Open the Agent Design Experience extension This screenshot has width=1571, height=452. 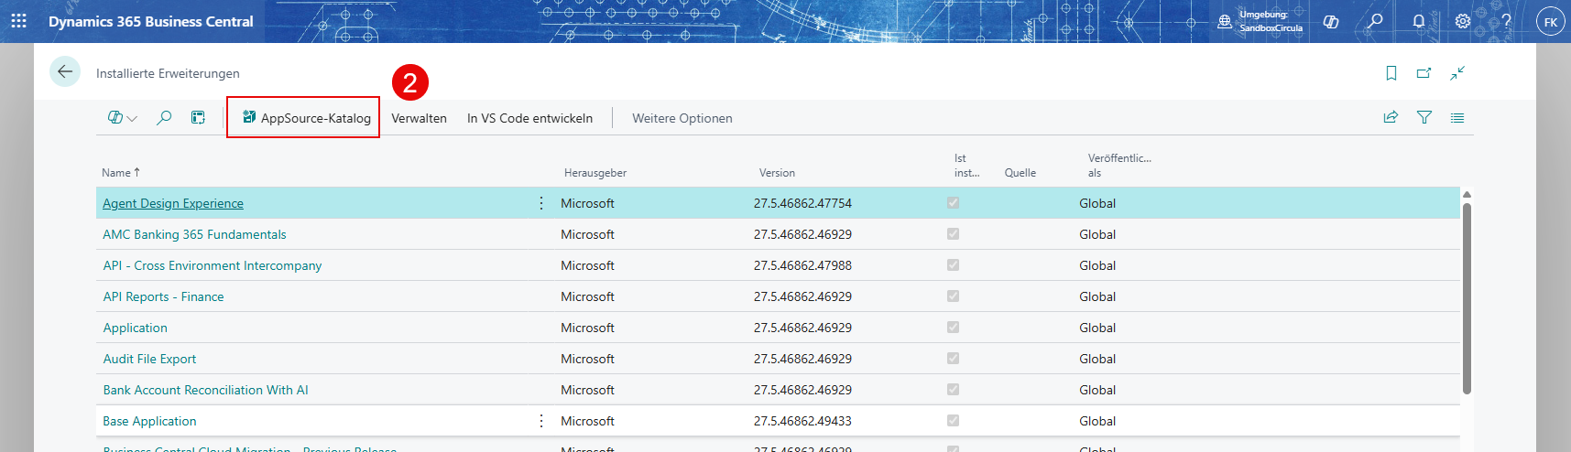click(x=173, y=203)
